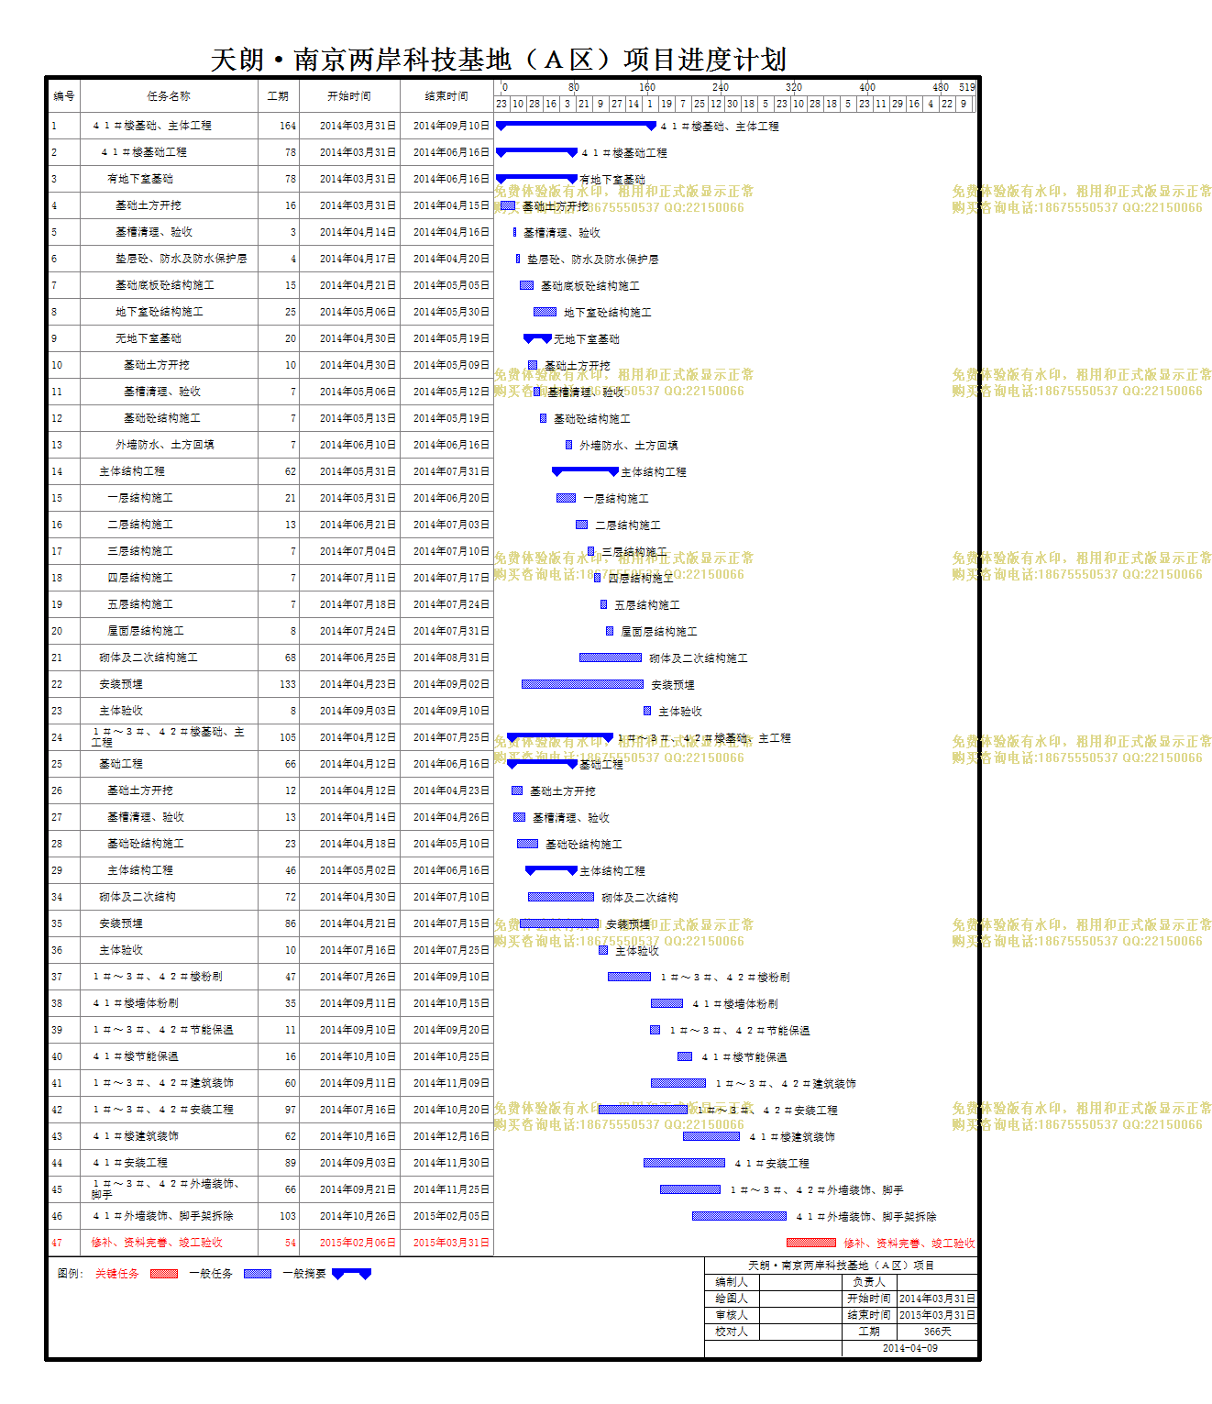Image resolution: width=1212 pixels, height=1404 pixels.
Task: Click the 一般摘要 summary bar legend symbol
Action: click(351, 1274)
